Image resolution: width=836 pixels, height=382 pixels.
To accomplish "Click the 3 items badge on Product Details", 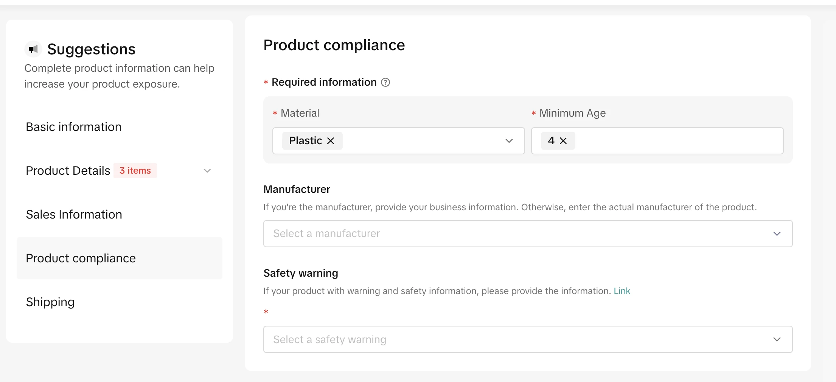I will pos(135,171).
